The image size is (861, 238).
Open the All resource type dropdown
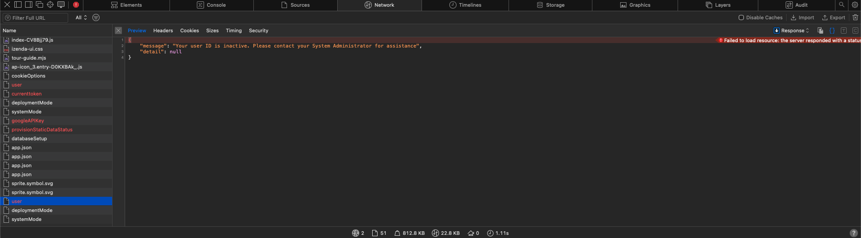tap(81, 17)
